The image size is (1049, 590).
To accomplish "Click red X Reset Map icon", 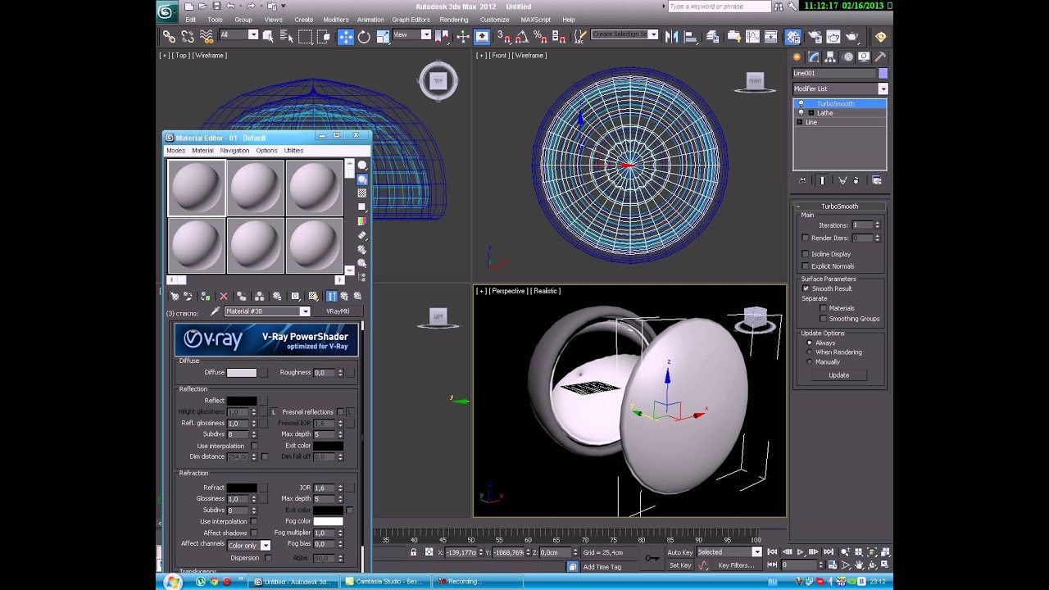I will click(224, 297).
